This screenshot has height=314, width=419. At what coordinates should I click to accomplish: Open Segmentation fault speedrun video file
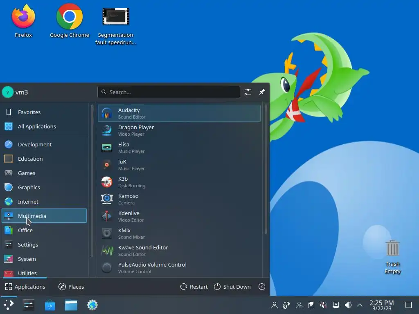coord(115,26)
